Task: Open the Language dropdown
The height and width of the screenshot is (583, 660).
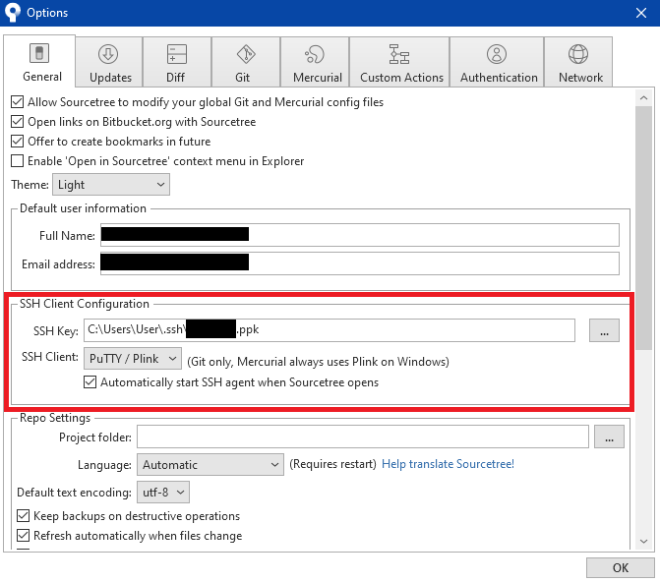Action: [x=210, y=465]
